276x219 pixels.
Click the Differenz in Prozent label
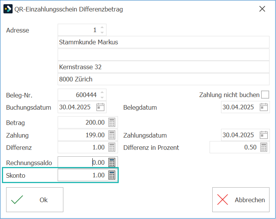(151, 148)
